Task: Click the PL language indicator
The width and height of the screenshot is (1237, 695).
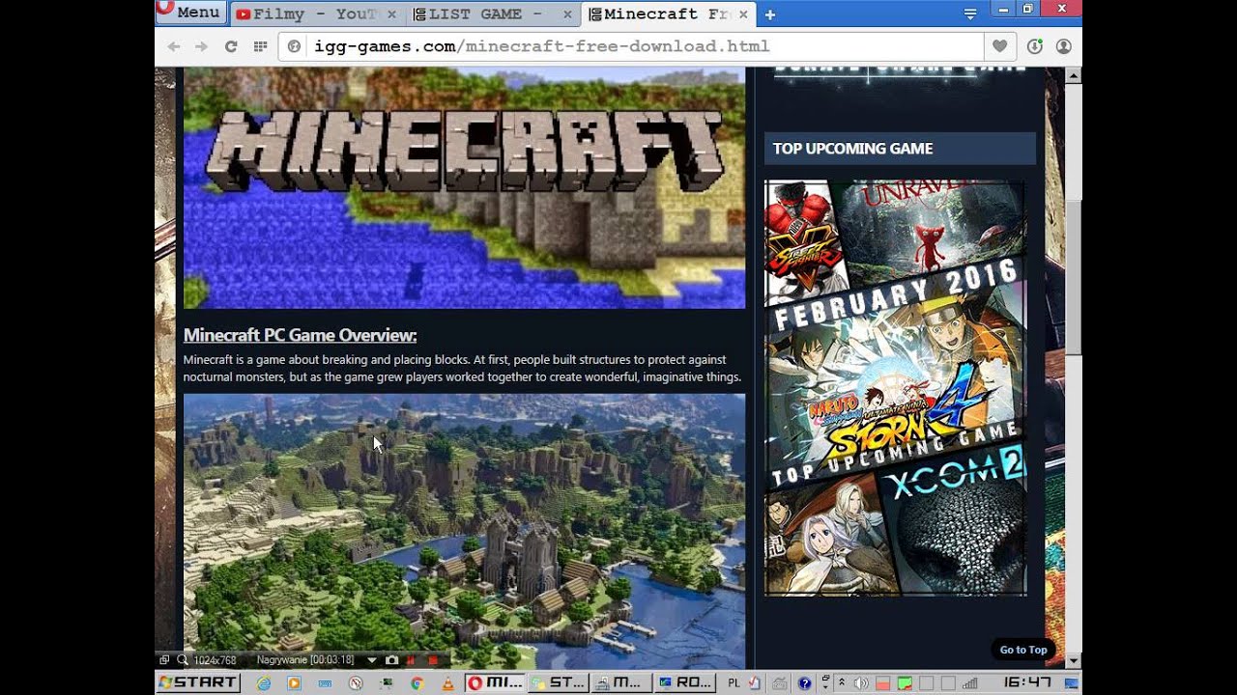Action: (734, 683)
